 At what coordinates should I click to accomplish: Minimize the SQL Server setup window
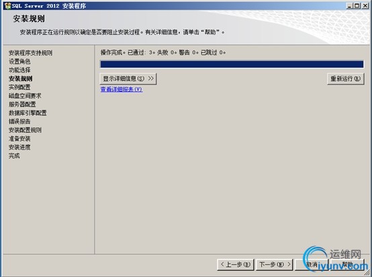click(x=349, y=5)
